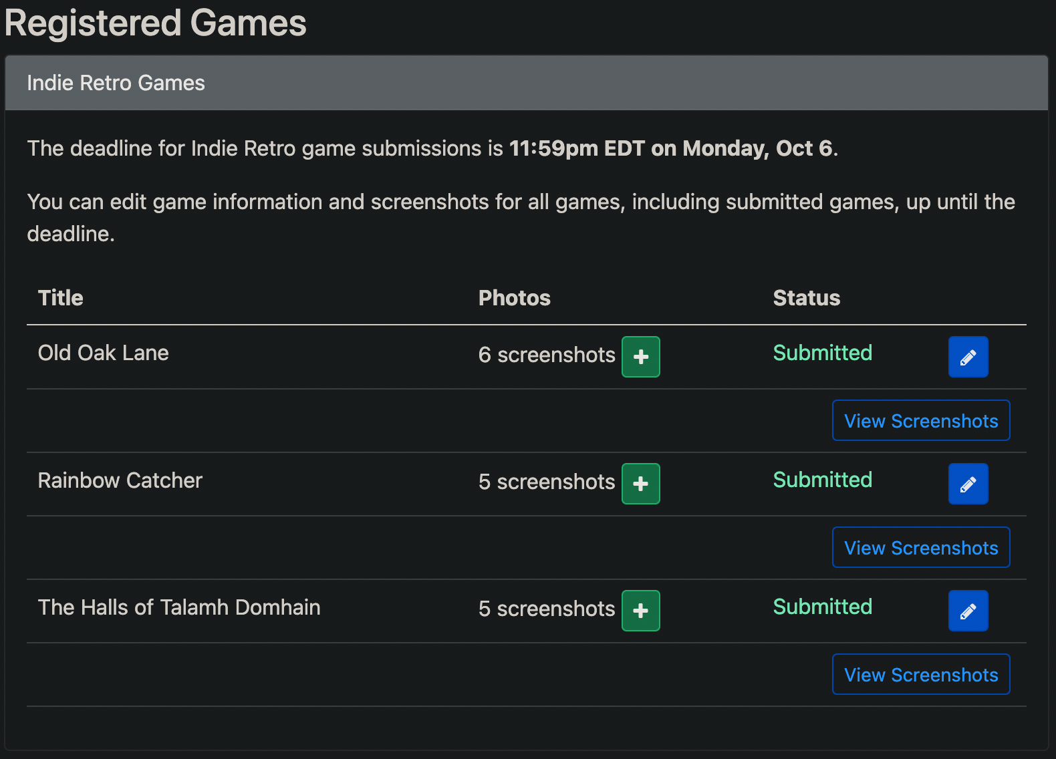Edit The Halls of Talamh Domhain entry

[x=968, y=611]
